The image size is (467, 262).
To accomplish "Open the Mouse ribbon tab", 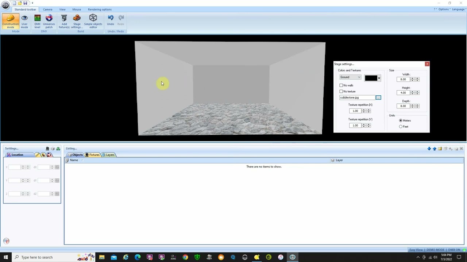I will [x=77, y=9].
